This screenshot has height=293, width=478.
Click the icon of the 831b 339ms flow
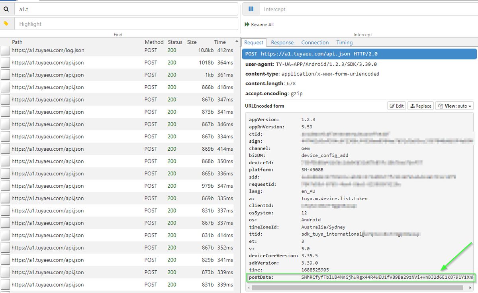tap(5, 285)
